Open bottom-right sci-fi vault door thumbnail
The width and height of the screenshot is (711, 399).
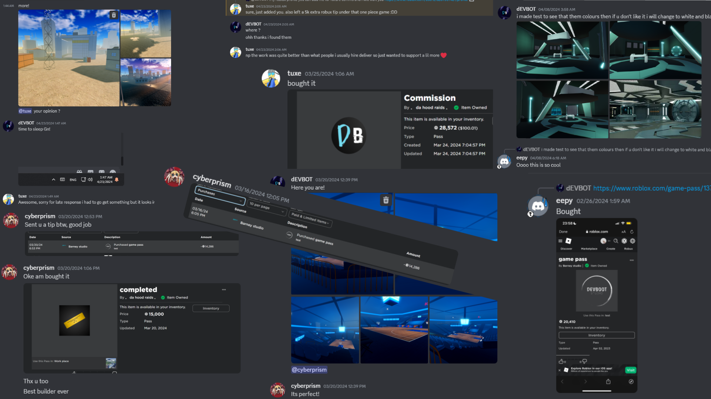pos(655,109)
